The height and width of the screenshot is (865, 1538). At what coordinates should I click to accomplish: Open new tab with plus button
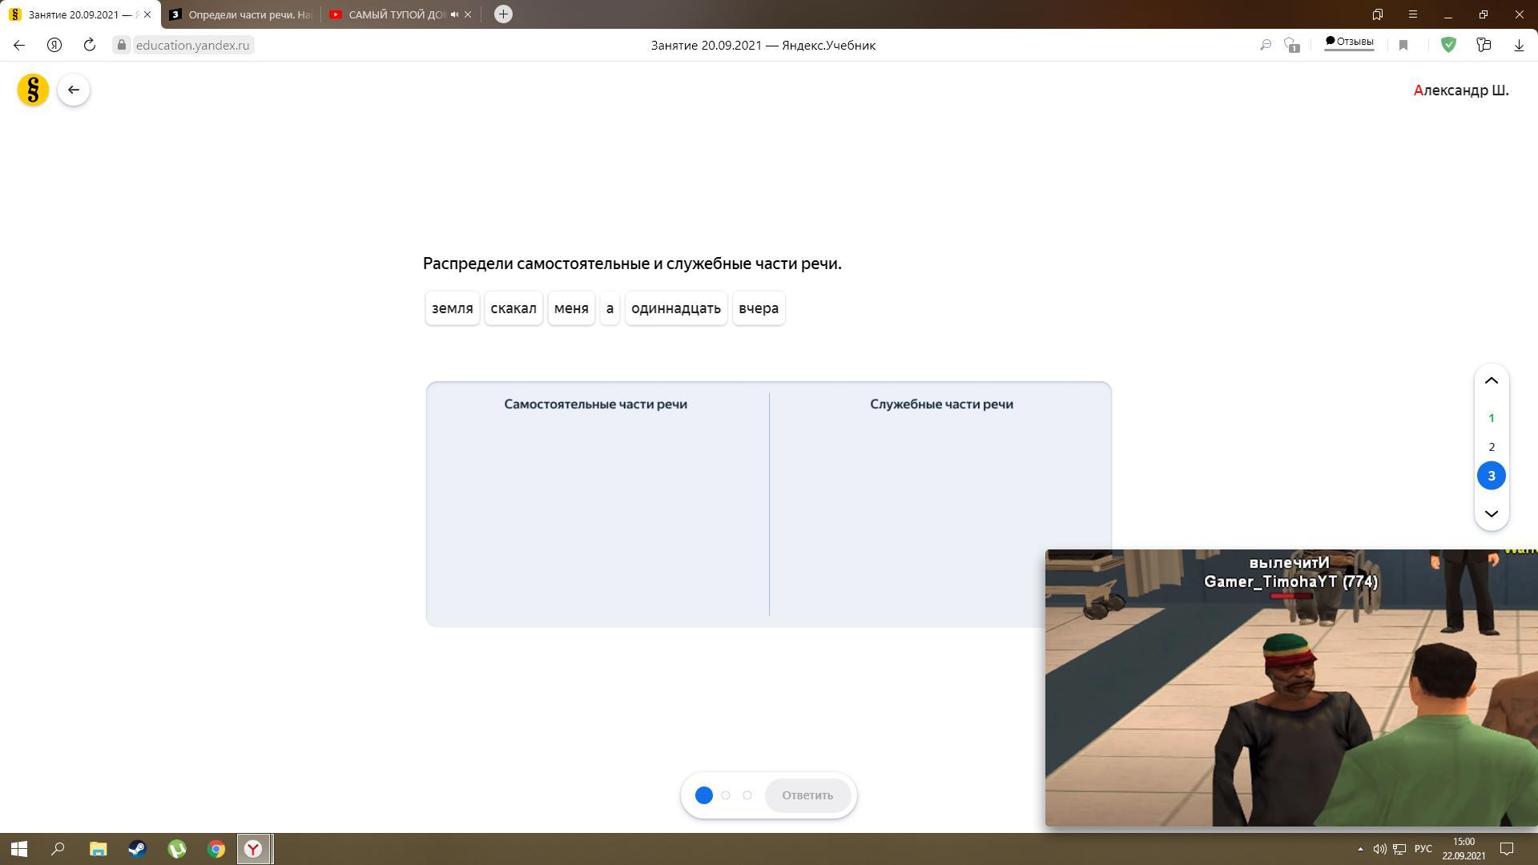click(503, 14)
